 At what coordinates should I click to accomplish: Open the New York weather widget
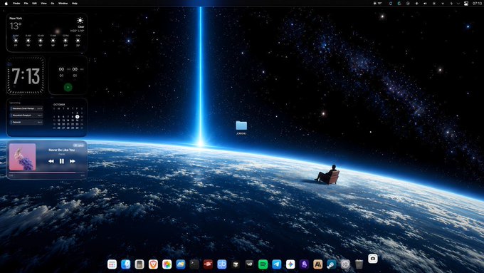(46, 33)
